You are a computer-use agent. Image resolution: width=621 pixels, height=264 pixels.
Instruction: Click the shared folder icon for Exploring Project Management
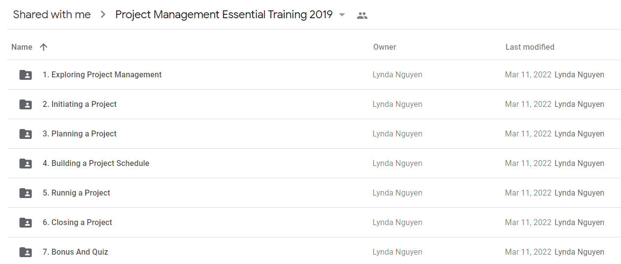pos(26,75)
